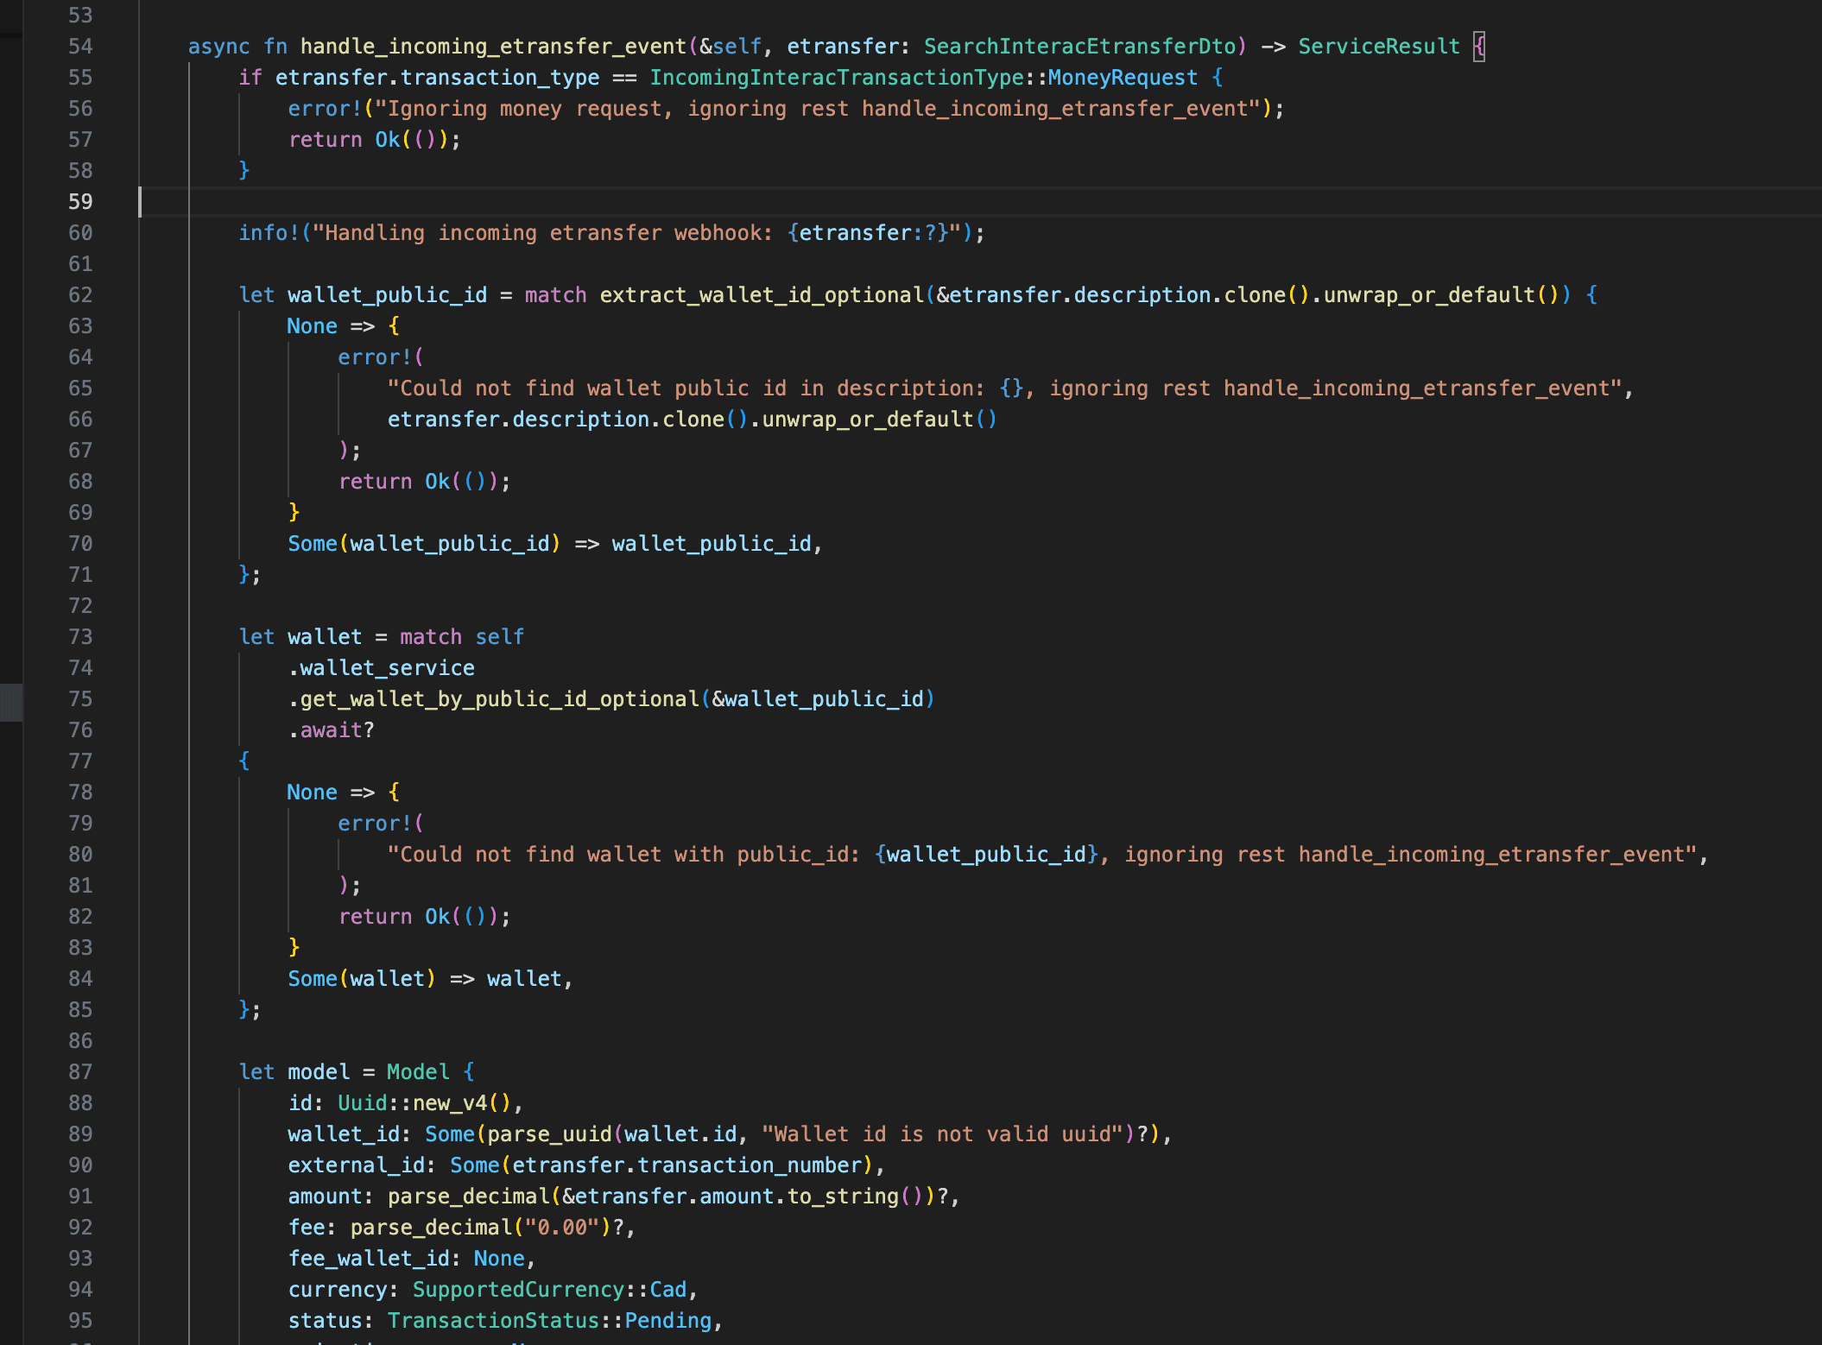
Task: Click line number 73 in the gutter
Action: click(x=80, y=637)
